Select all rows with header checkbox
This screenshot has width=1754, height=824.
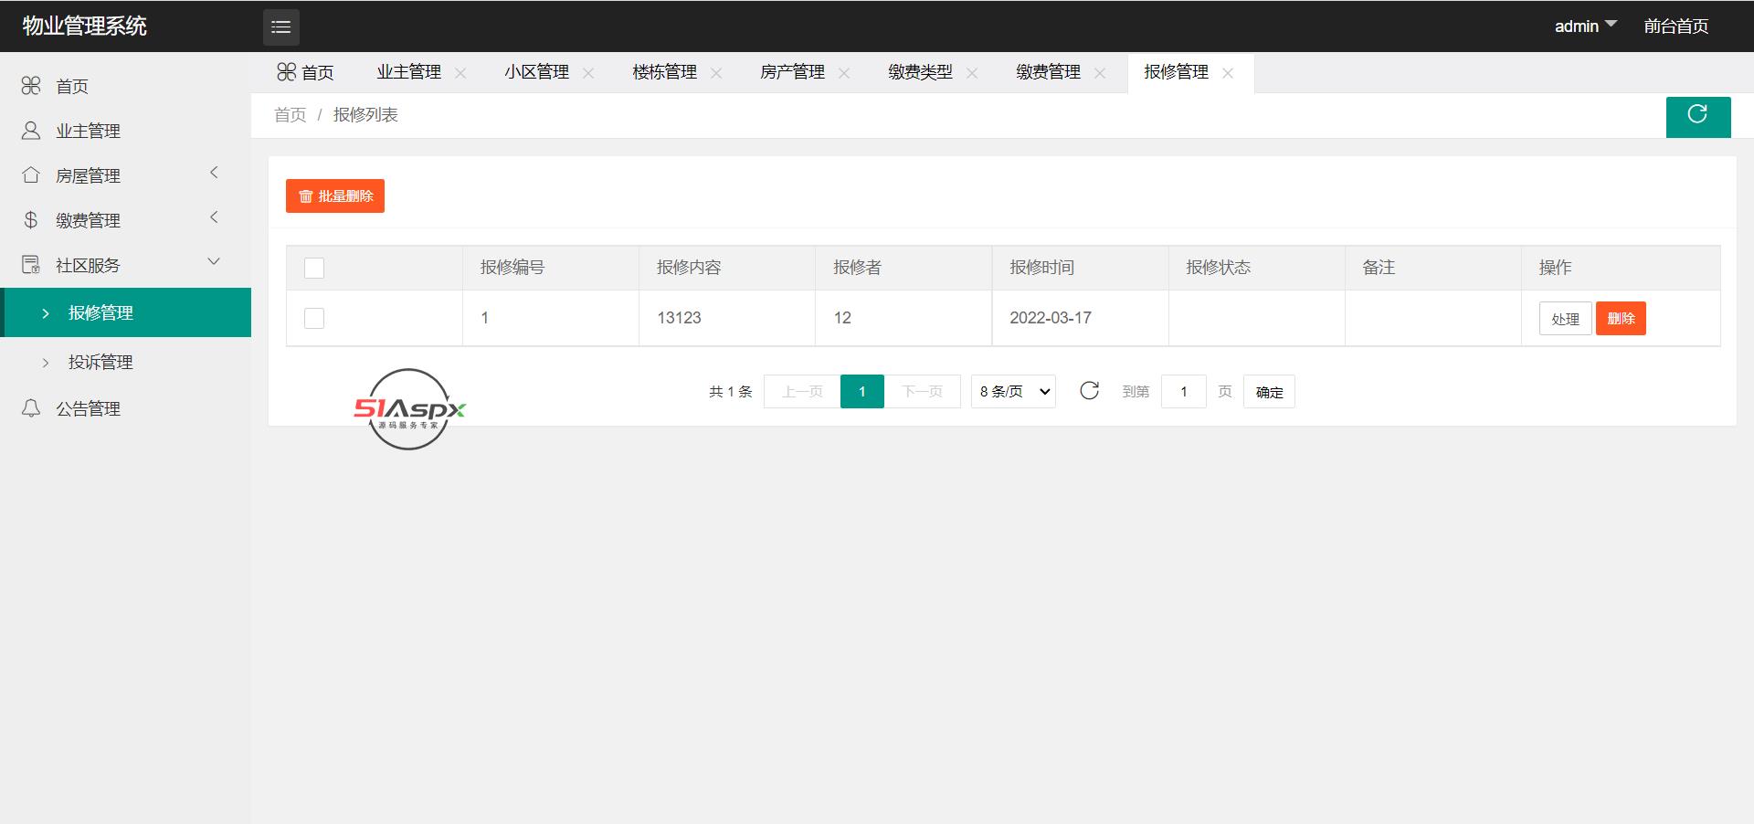coord(314,268)
